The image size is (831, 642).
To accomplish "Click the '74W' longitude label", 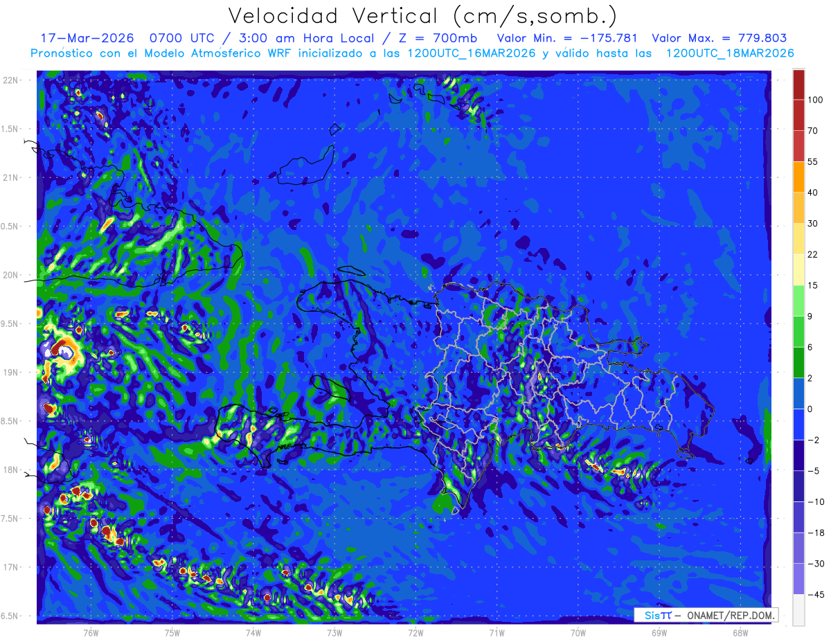I will (x=253, y=632).
